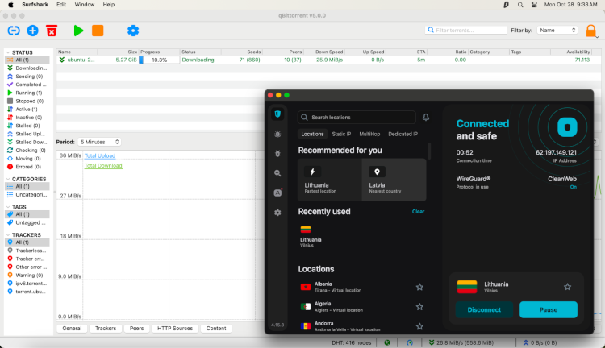Click the Surfshark menu bar status icon
605x348 pixels.
click(x=506, y=5)
